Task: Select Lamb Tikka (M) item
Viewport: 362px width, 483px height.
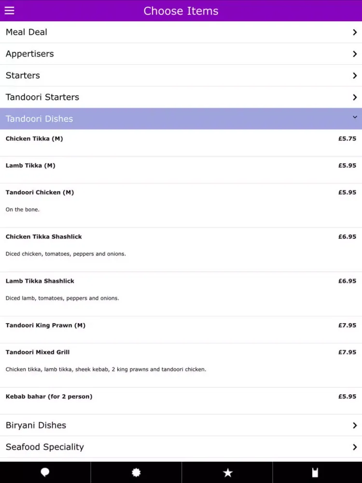Action: [x=181, y=170]
